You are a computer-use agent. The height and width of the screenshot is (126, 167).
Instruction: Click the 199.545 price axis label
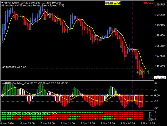coord(160,5)
